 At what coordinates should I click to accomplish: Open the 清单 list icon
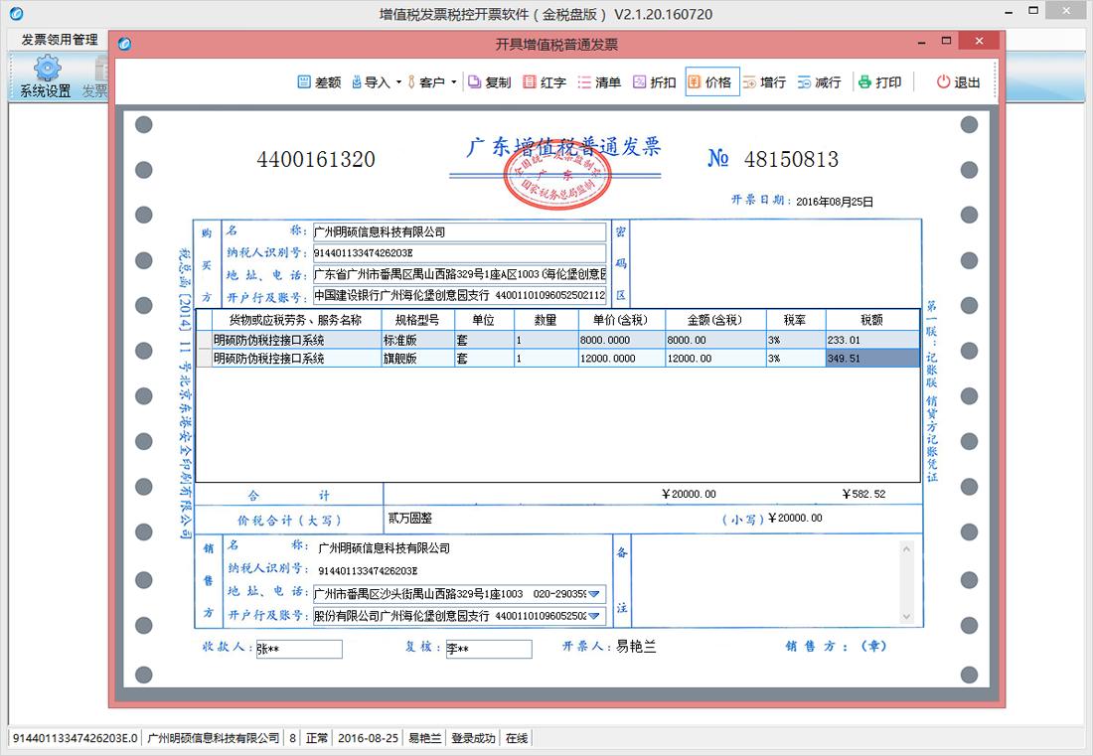584,82
